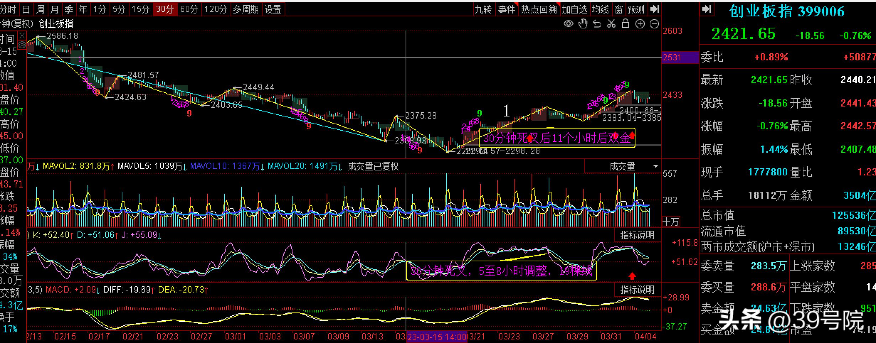Close the floating info panel with X
Viewport: 876px width, 343px height.
(x=22, y=36)
